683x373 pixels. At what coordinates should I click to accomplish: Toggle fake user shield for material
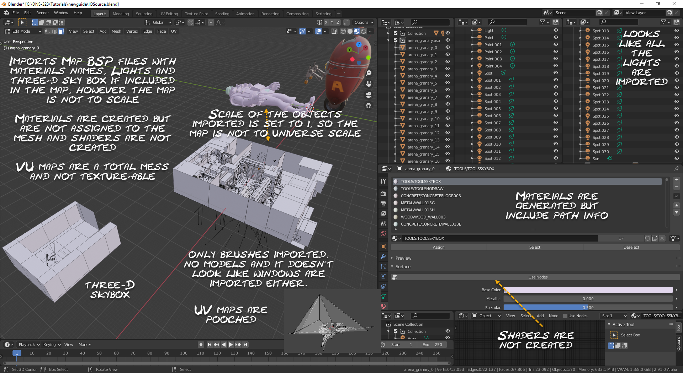(x=648, y=238)
